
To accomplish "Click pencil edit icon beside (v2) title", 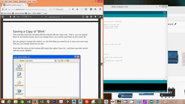I will tap(175, 24).
